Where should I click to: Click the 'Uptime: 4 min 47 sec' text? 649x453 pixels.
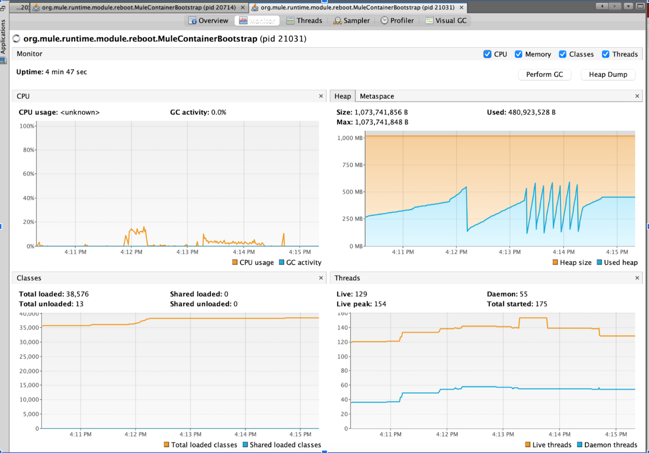point(51,72)
